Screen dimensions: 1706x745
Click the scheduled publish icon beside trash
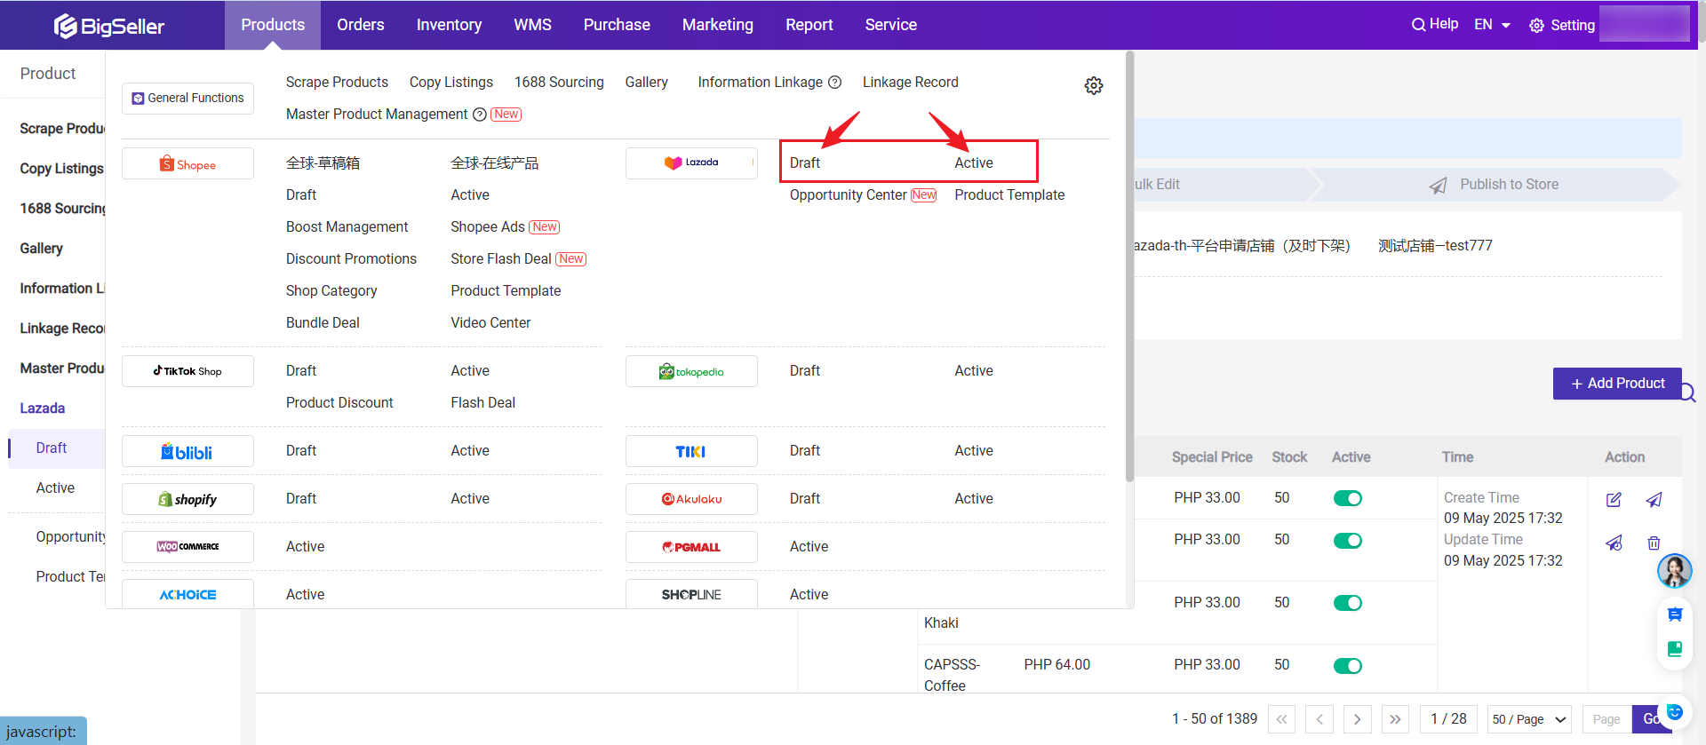coord(1614,543)
